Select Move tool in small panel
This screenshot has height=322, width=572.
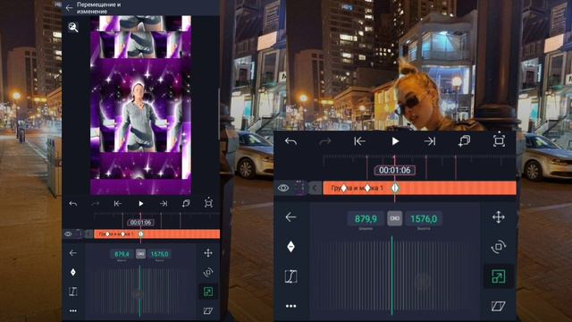(x=208, y=252)
